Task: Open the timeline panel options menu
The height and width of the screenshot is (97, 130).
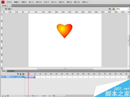Action: (x=128, y=71)
